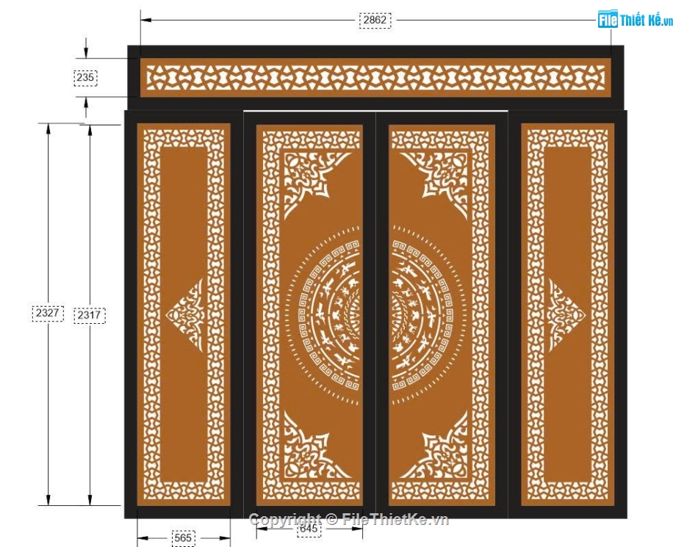Select the 235 height dimension label
The width and height of the screenshot is (698, 547).
[86, 77]
